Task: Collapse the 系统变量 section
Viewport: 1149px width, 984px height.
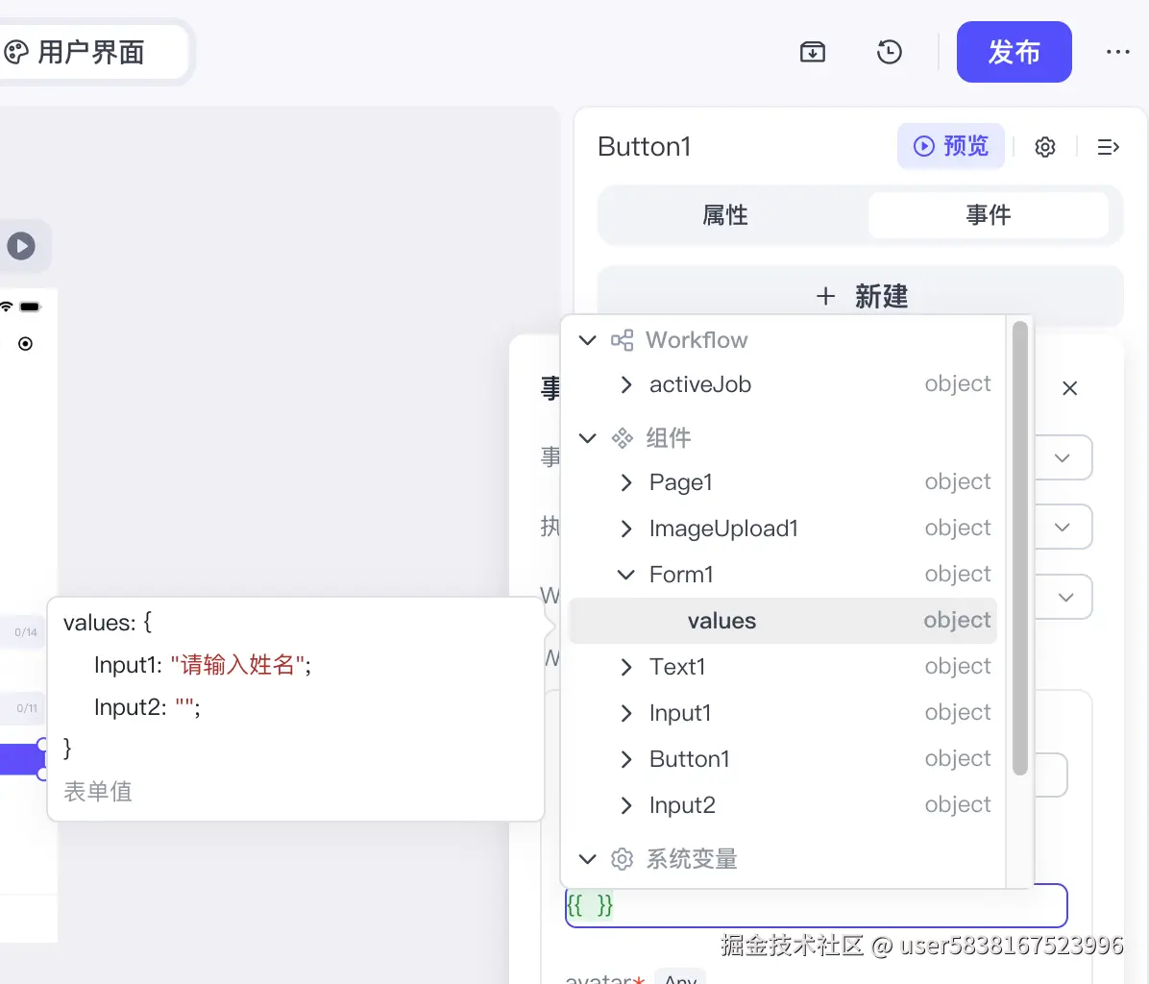Action: [x=588, y=859]
